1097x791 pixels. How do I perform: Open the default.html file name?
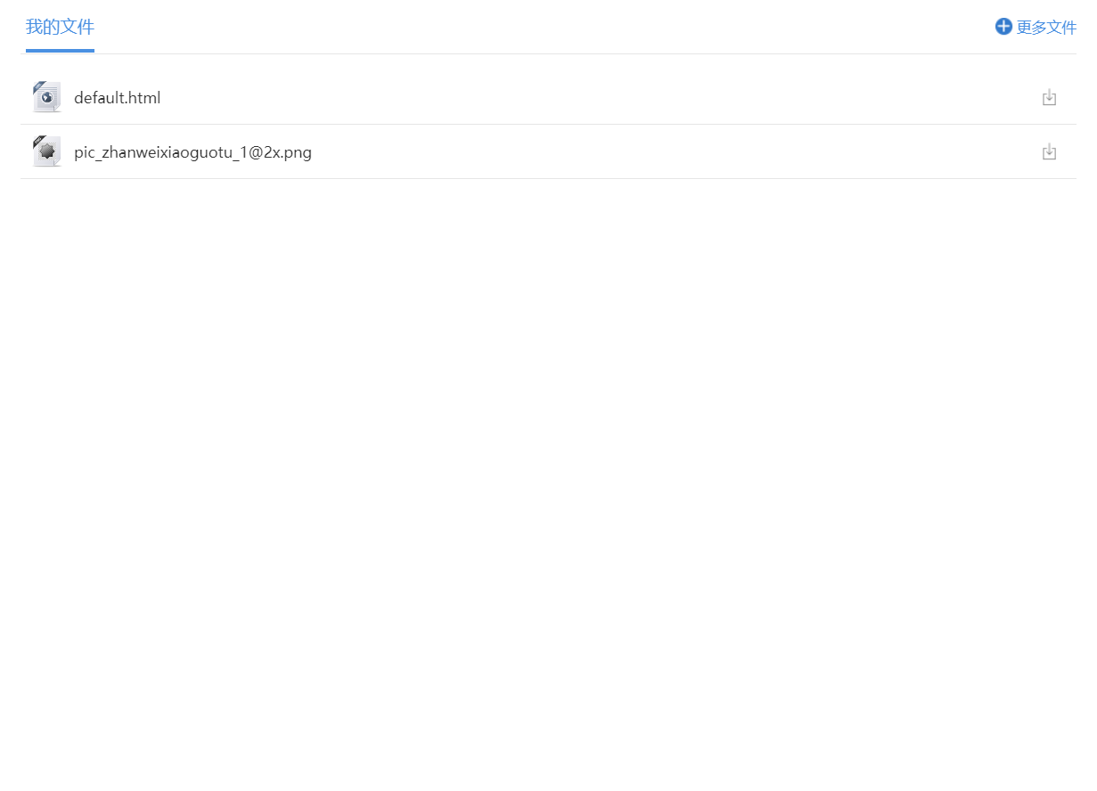[x=117, y=98]
